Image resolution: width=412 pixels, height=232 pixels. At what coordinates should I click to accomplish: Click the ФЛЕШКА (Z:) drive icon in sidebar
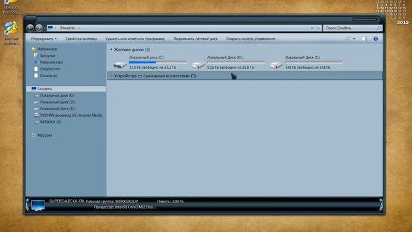point(36,122)
